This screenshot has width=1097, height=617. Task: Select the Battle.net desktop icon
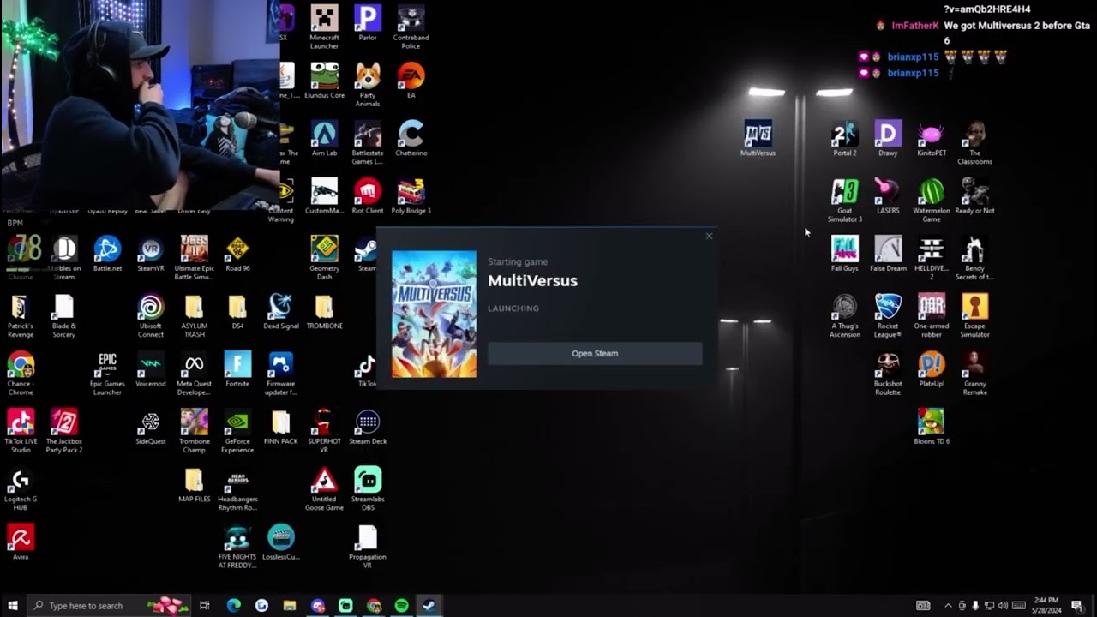[x=107, y=254]
